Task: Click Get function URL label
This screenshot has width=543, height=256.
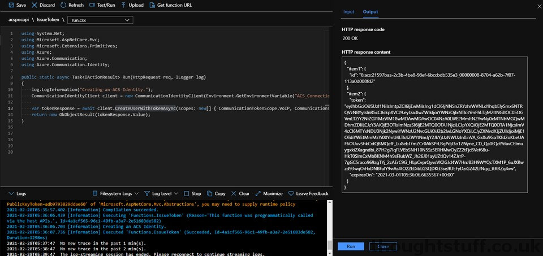Action: (175, 5)
